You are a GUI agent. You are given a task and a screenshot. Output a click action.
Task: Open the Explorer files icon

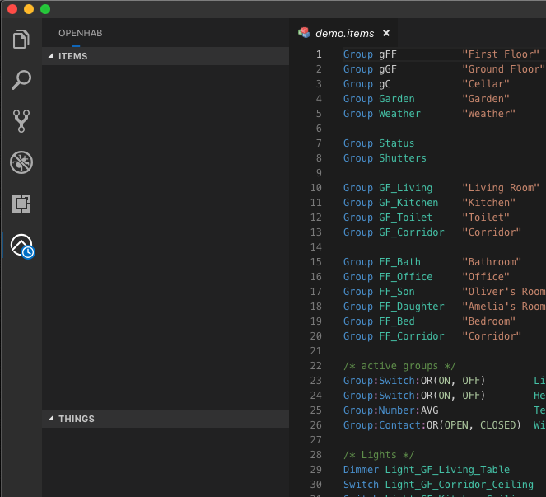(x=21, y=39)
